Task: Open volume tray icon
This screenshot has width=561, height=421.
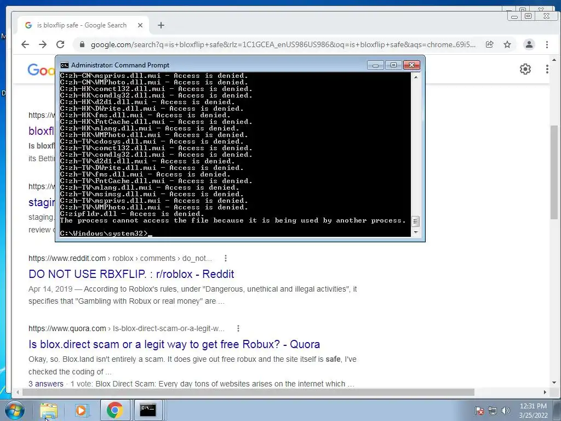Action: (x=505, y=411)
